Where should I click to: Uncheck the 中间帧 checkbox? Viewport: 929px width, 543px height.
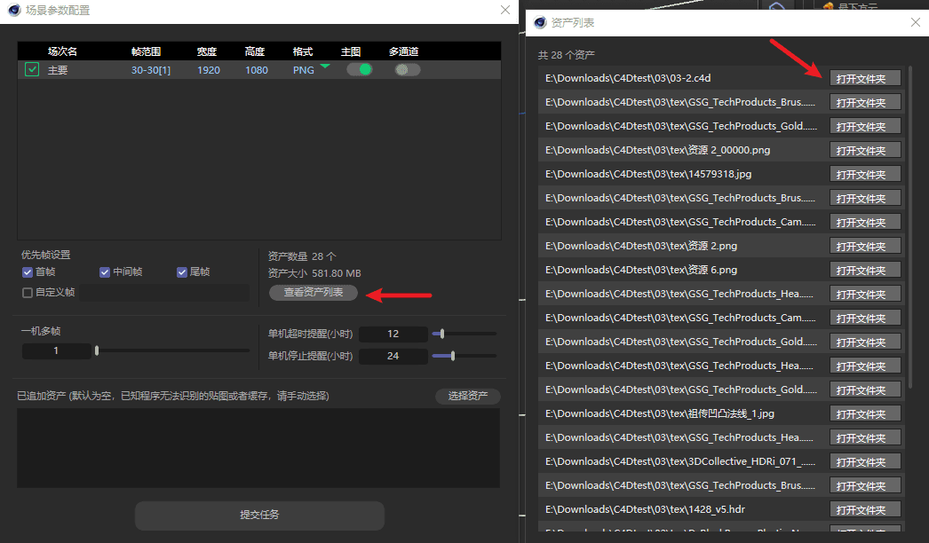(105, 272)
